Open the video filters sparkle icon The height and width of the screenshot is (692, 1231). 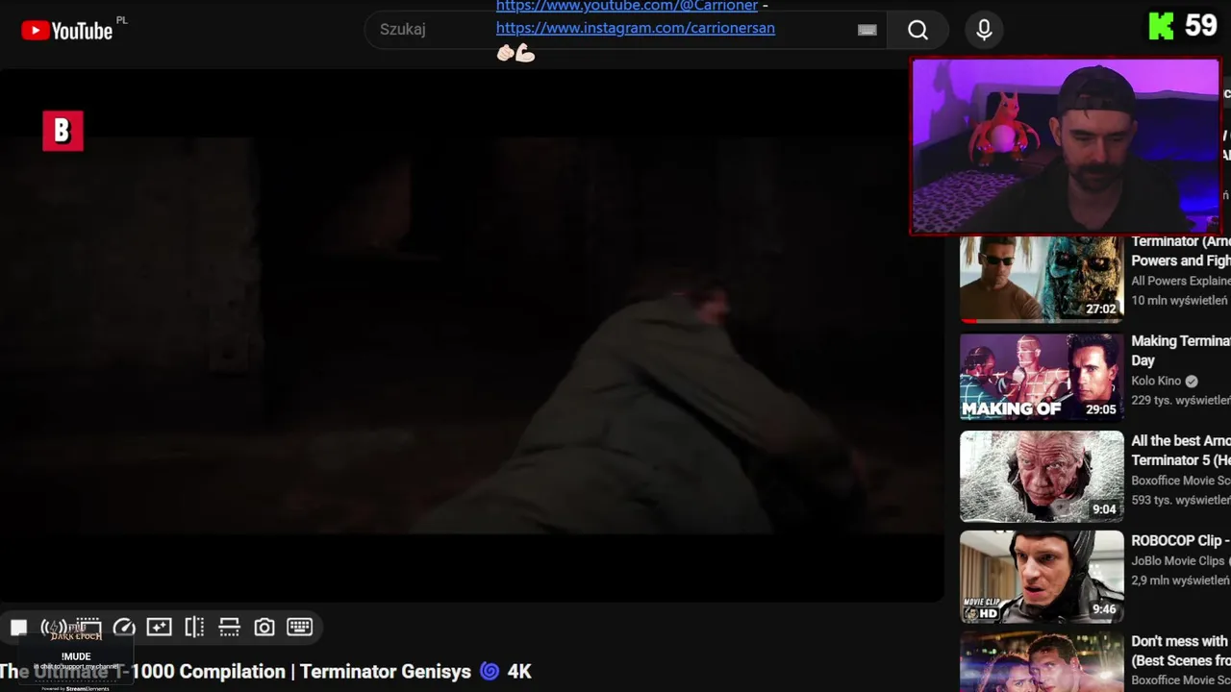(x=159, y=628)
